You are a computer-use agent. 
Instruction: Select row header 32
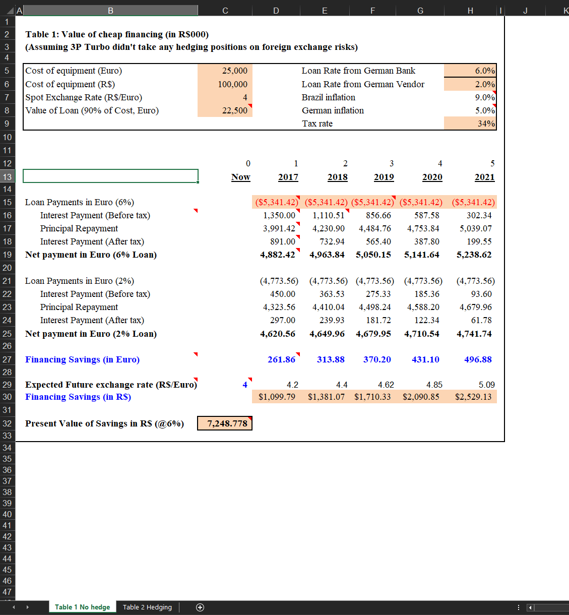(x=8, y=423)
